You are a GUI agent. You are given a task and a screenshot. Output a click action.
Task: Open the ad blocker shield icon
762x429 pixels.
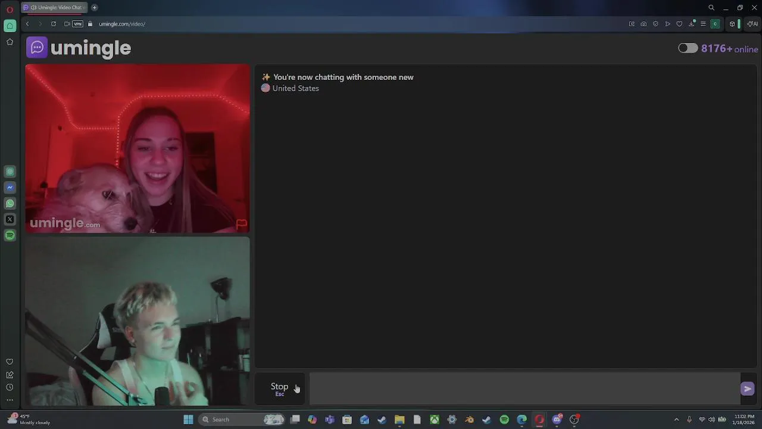pos(655,24)
